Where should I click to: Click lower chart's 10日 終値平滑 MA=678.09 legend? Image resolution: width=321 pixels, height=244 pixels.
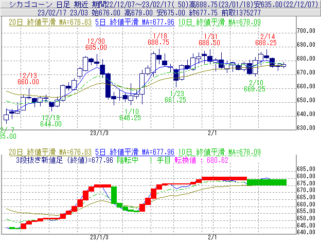click(220, 152)
